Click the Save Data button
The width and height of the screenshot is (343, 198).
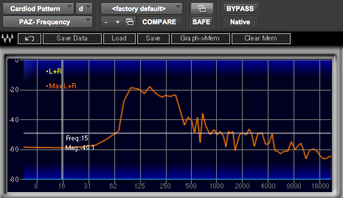coord(72,38)
